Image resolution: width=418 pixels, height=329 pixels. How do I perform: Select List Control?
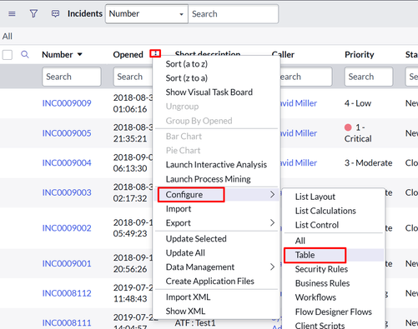coord(317,225)
